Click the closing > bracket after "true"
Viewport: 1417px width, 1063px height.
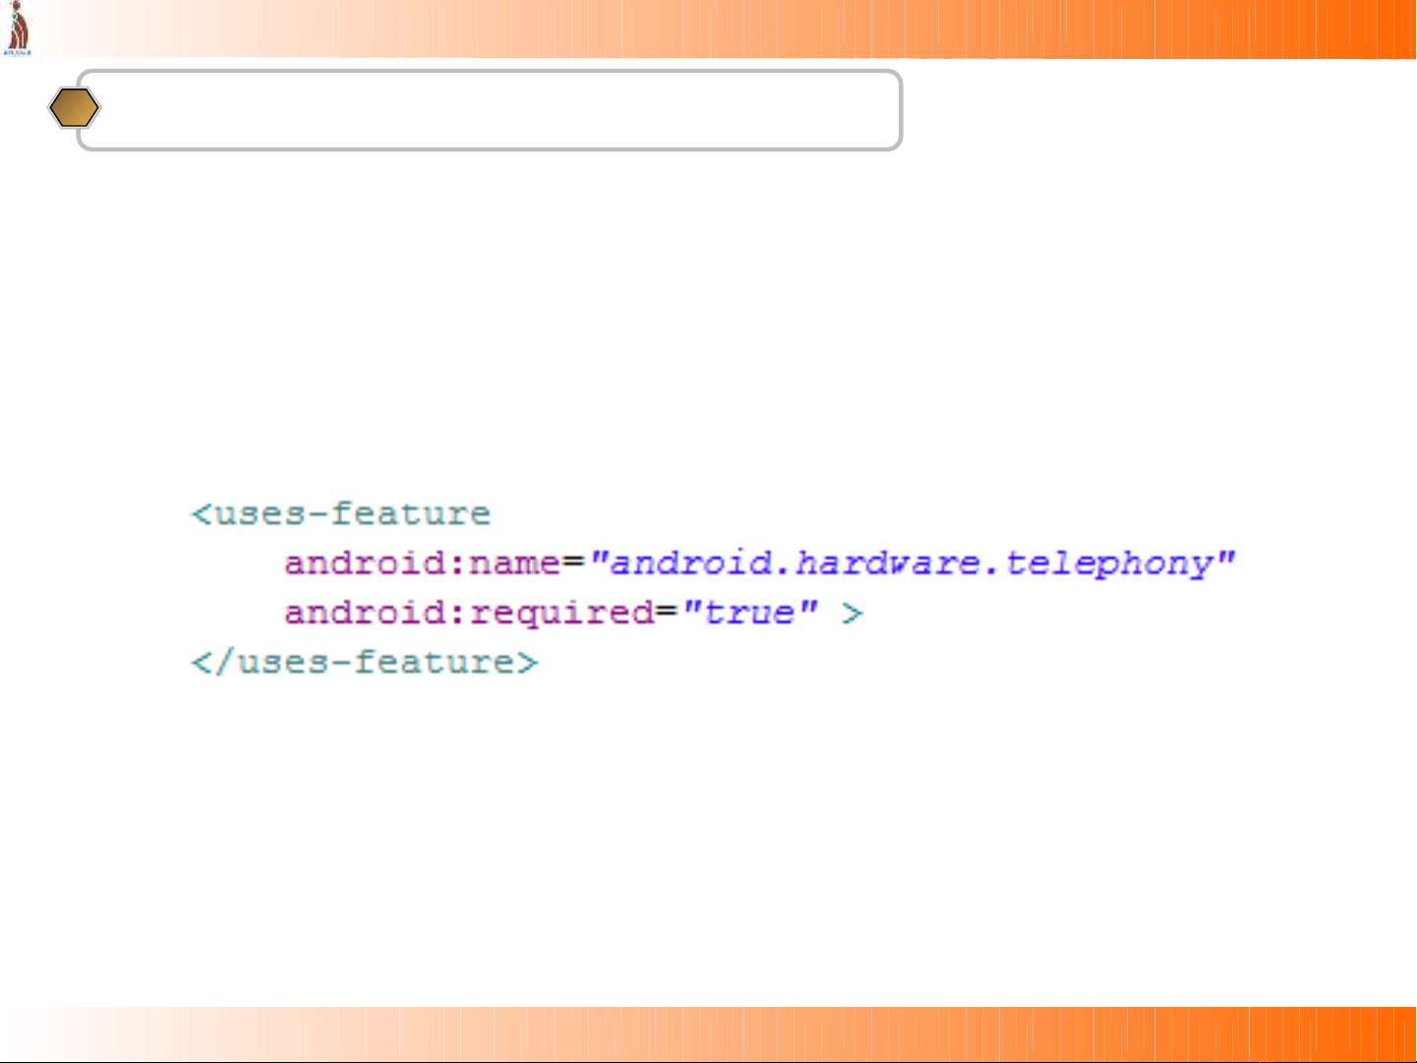tap(852, 614)
